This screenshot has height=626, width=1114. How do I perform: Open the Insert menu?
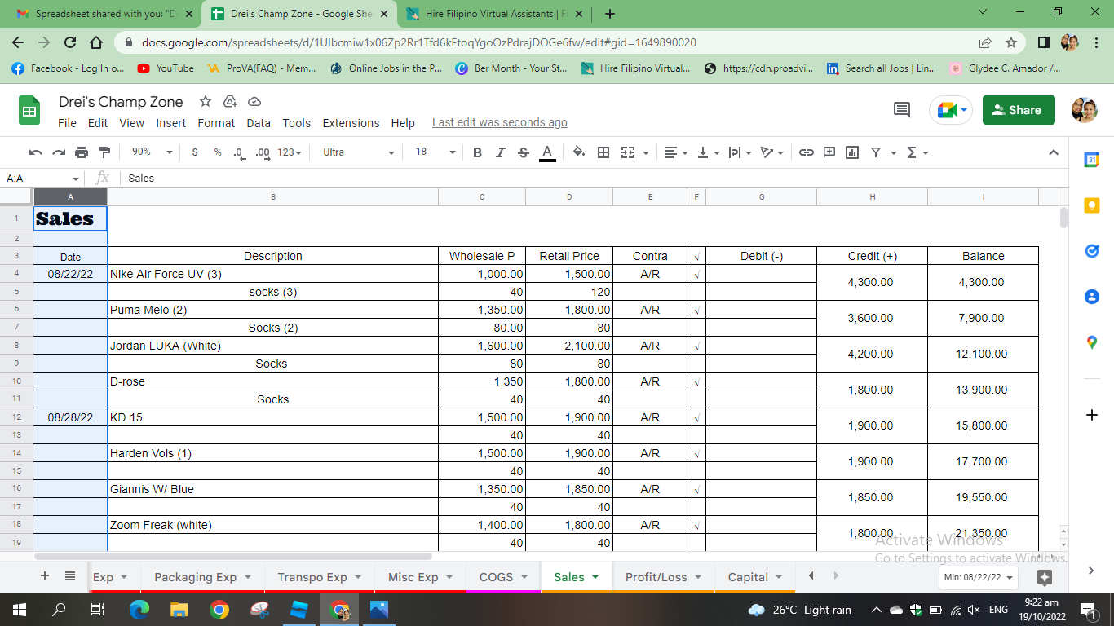pos(171,123)
